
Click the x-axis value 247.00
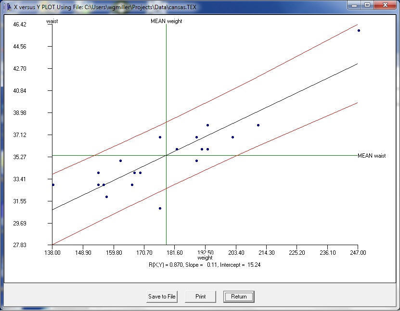click(x=358, y=253)
